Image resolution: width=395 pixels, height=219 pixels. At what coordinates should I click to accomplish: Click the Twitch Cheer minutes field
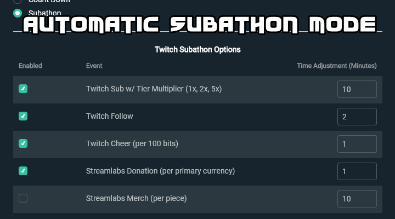pyautogui.click(x=357, y=144)
